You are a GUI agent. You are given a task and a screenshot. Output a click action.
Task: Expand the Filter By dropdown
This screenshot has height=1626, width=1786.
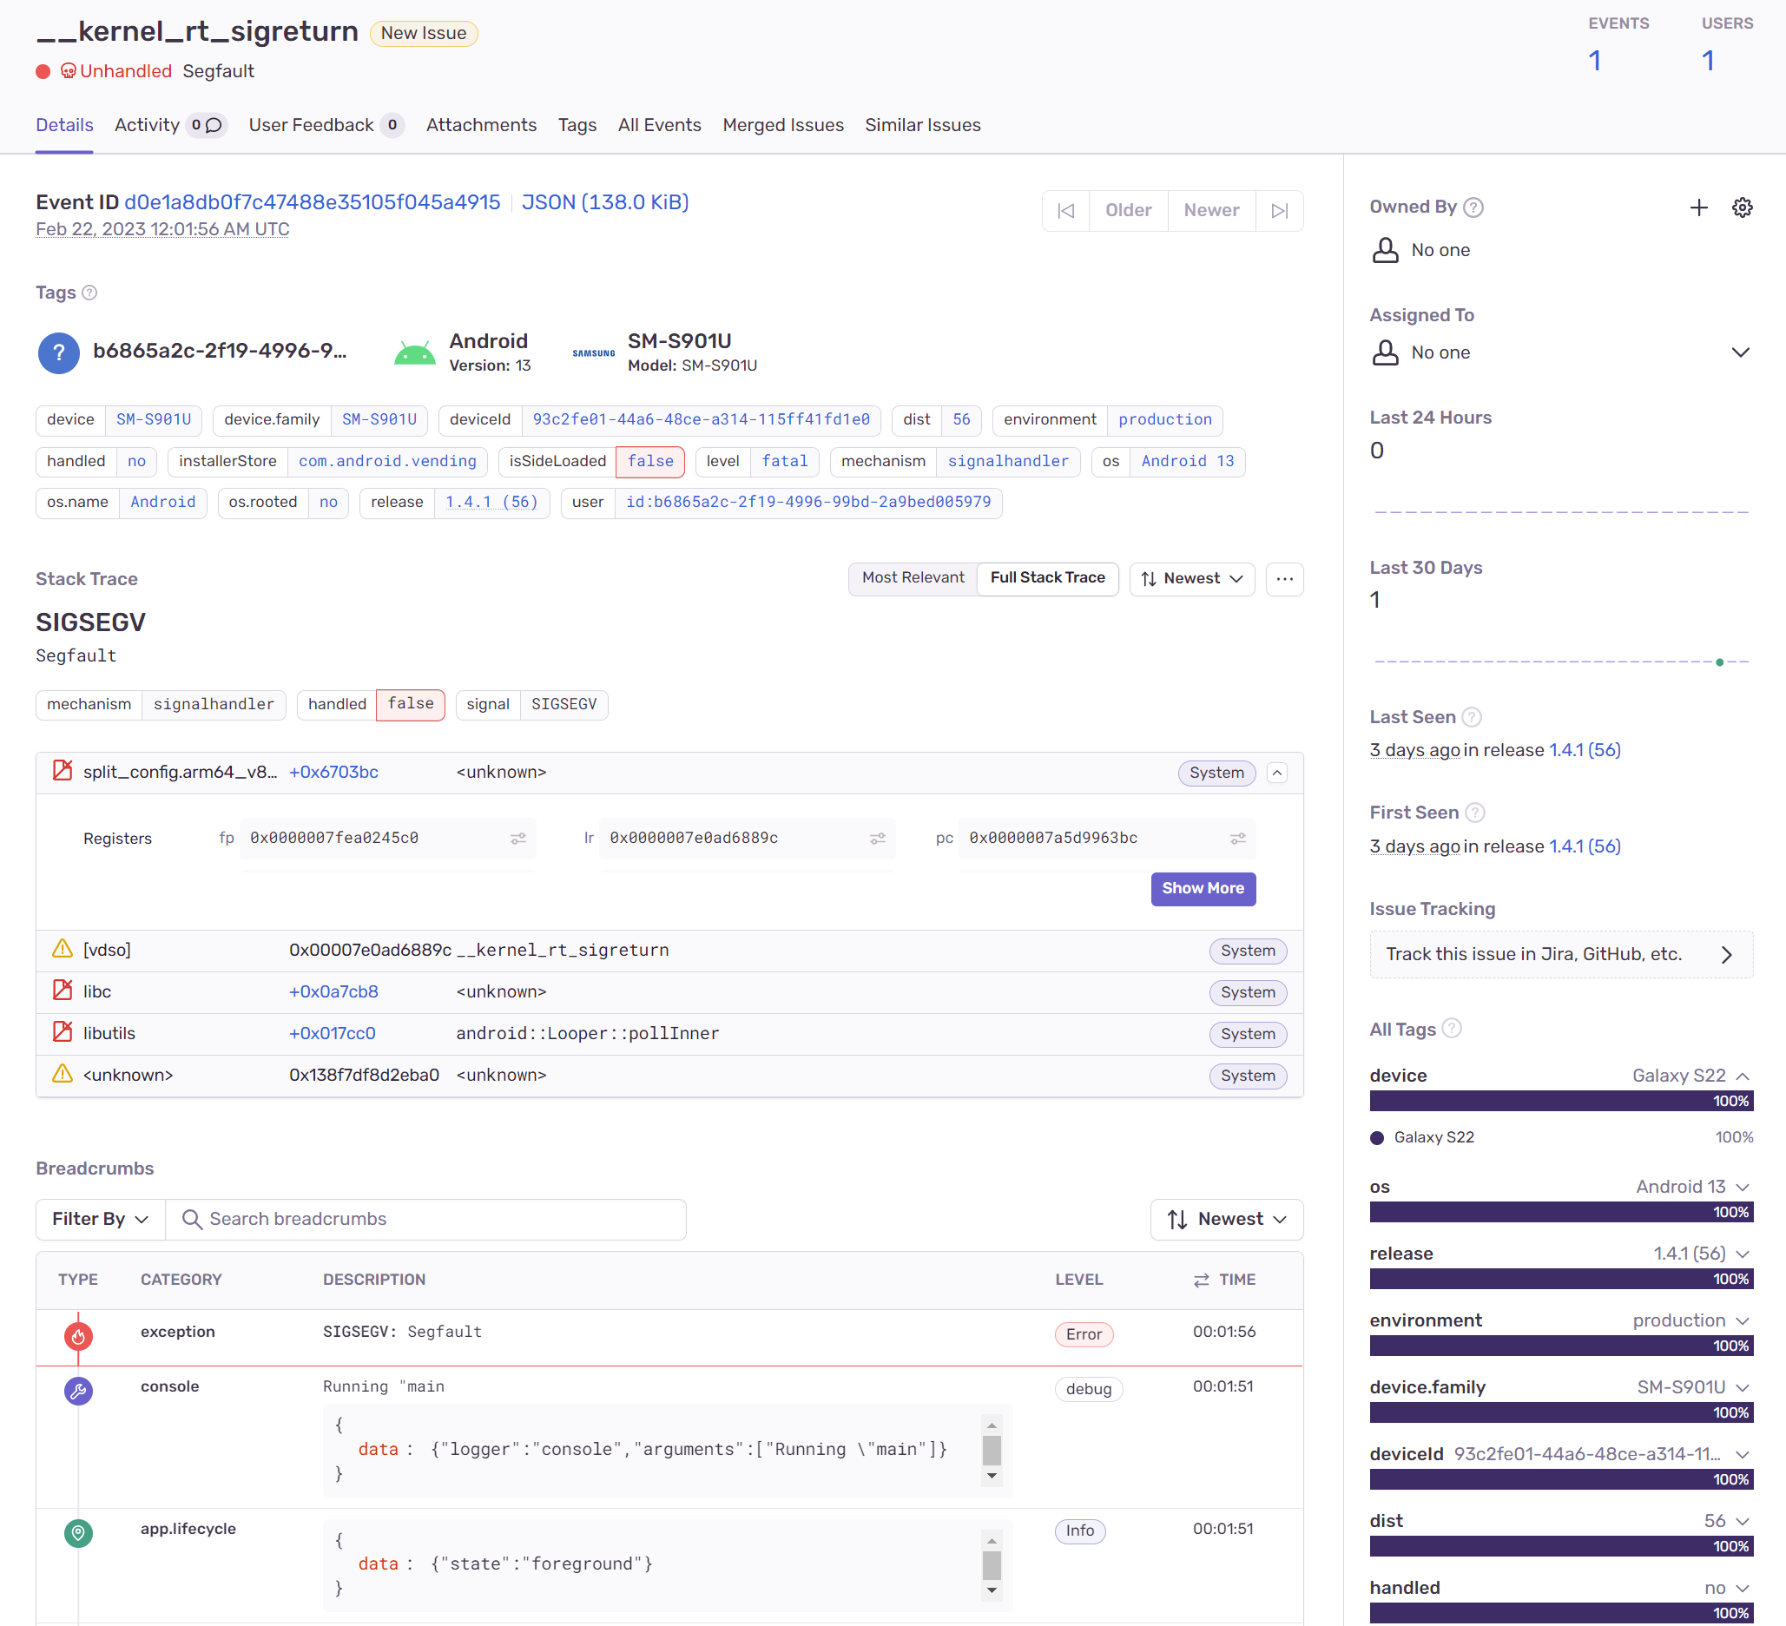pos(99,1219)
